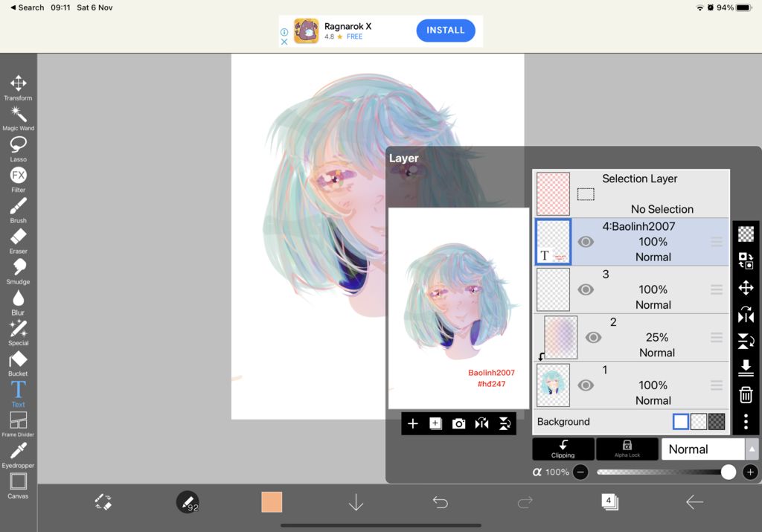Image resolution: width=762 pixels, height=532 pixels.
Task: Open the Normal blend mode dropdown
Action: point(702,449)
